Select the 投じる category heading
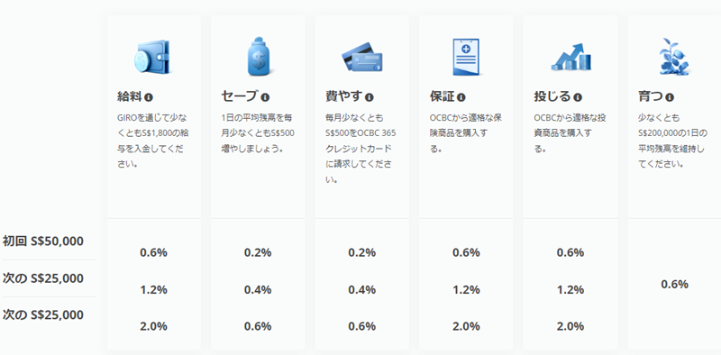The height and width of the screenshot is (355, 721). coord(552,97)
